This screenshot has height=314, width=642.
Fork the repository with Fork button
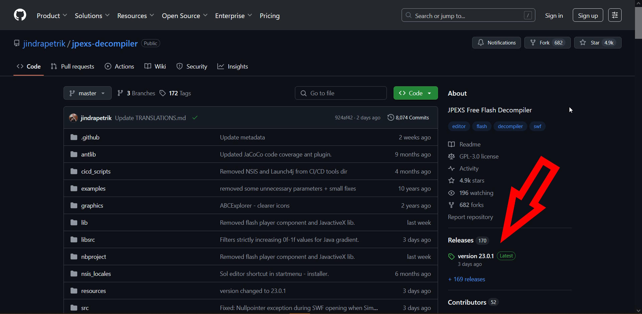pos(547,43)
